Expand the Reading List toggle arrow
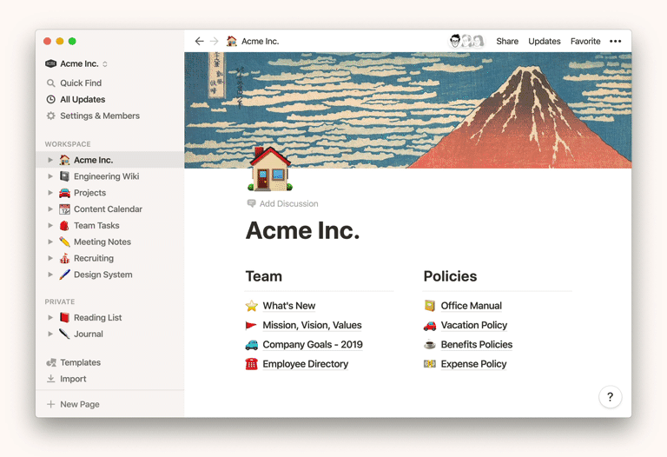Viewport: 667px width, 457px height. pos(50,318)
